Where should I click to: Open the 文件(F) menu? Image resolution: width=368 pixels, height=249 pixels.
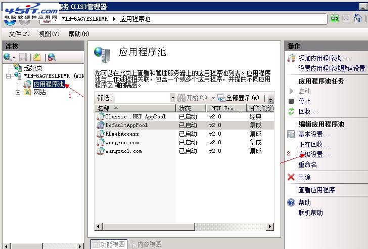(x=19, y=34)
